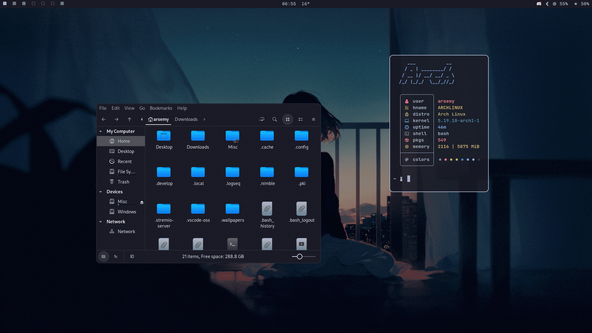Open the file search tool
592x333 pixels.
tap(275, 119)
